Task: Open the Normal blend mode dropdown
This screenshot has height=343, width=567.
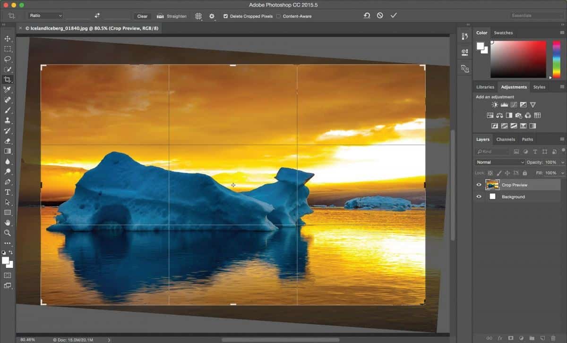Action: coord(498,162)
